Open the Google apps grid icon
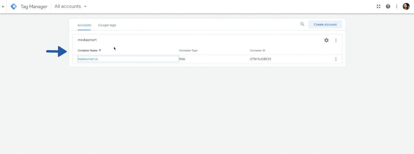Screen dimensions: 414x154 tap(378, 6)
